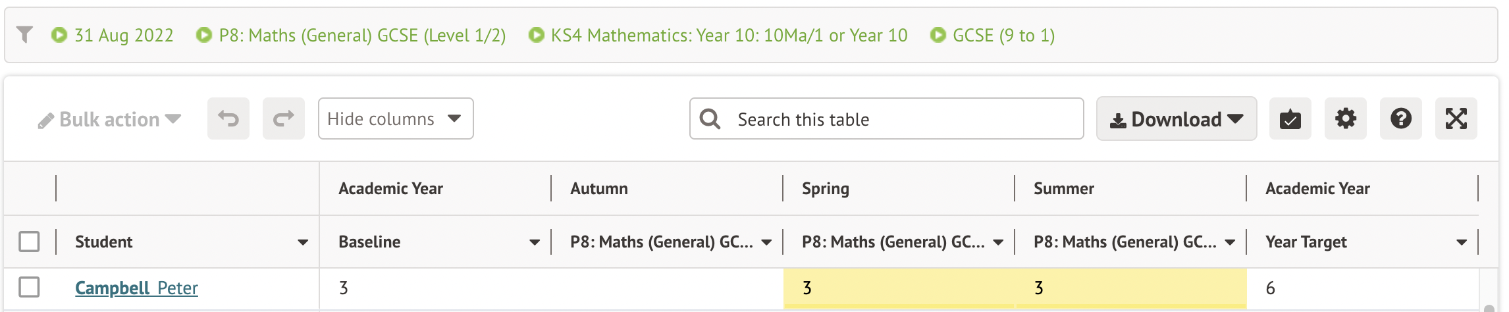Screen dimensions: 1509x312
Task: Expand the Baseline column menu arrow
Action: (x=535, y=242)
